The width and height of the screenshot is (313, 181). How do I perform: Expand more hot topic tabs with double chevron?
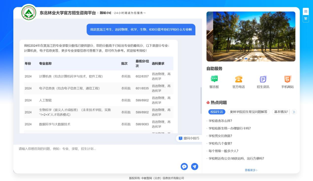294,112
